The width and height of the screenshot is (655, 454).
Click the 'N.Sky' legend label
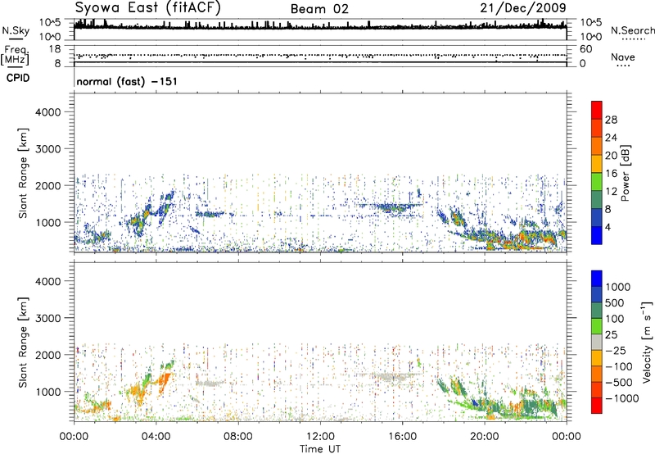[16, 31]
